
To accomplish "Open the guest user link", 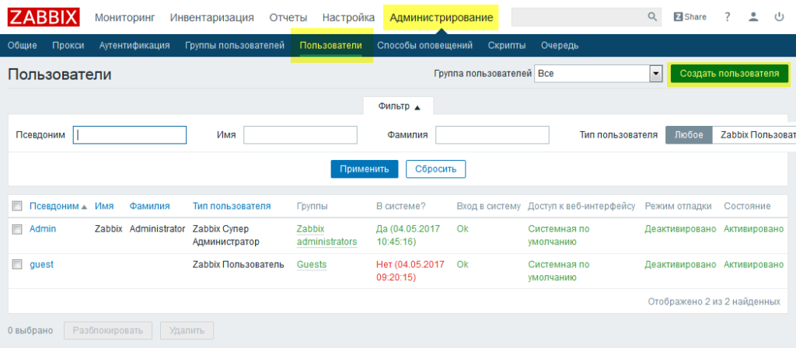I will (41, 264).
